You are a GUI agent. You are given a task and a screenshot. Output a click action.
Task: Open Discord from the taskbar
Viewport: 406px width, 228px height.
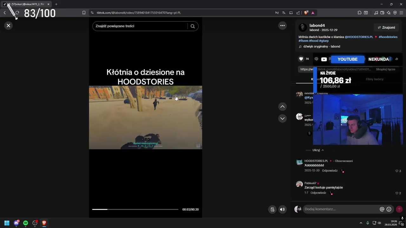pyautogui.click(x=16, y=223)
